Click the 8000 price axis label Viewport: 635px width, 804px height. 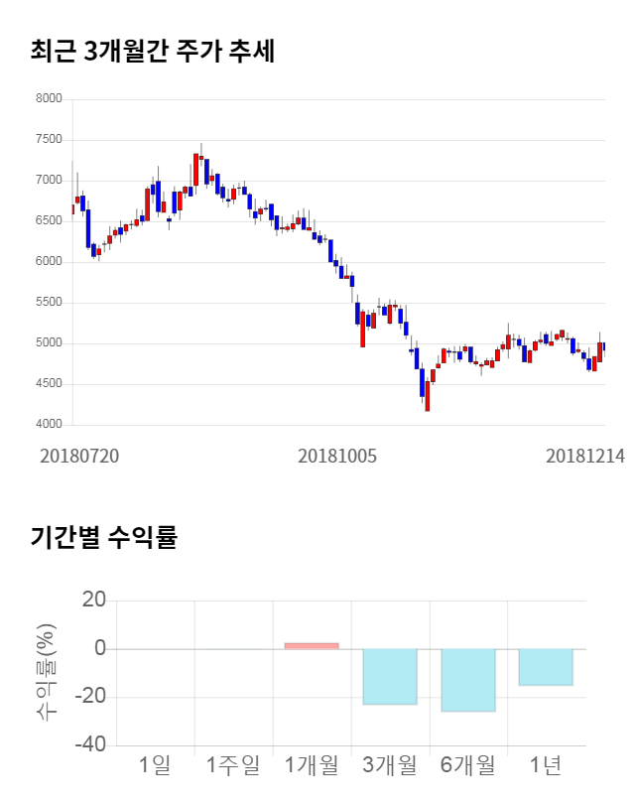49,99
